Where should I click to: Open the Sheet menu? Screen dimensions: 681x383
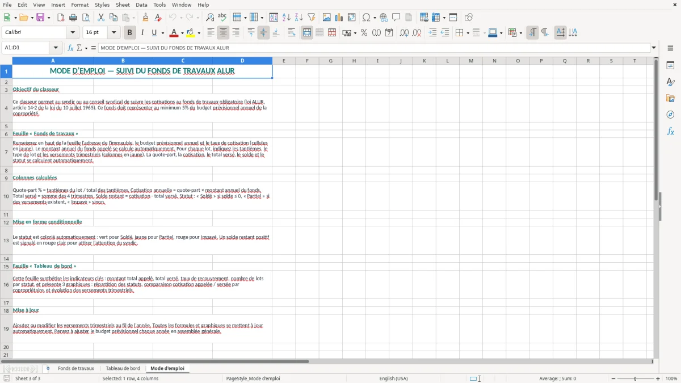pos(123,5)
